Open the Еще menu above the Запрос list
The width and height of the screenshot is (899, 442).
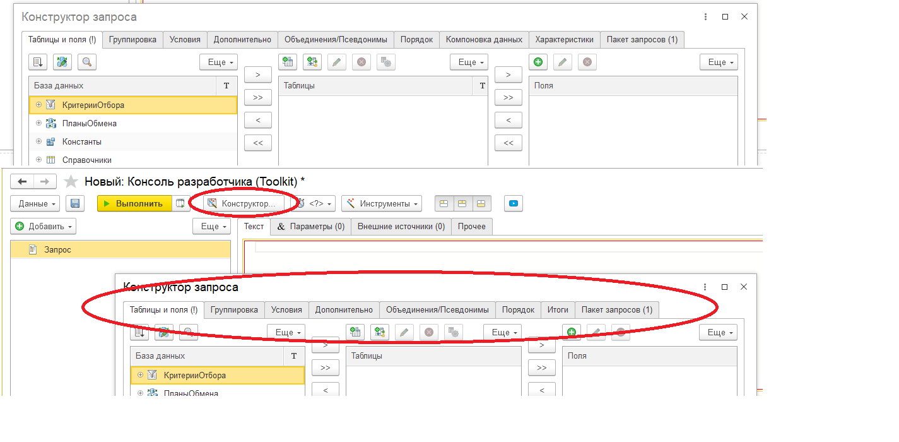211,226
